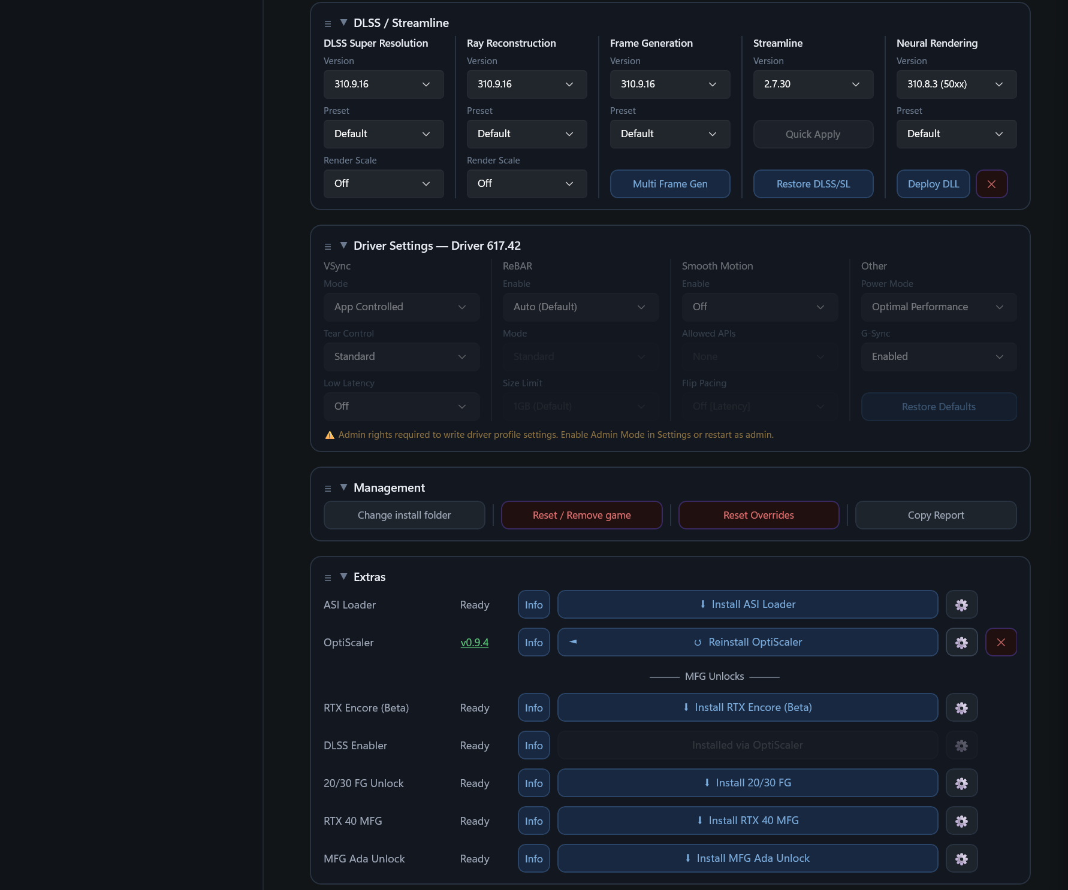1068x890 pixels.
Task: Grab DLSS / Streamline section drag handle
Action: [328, 24]
